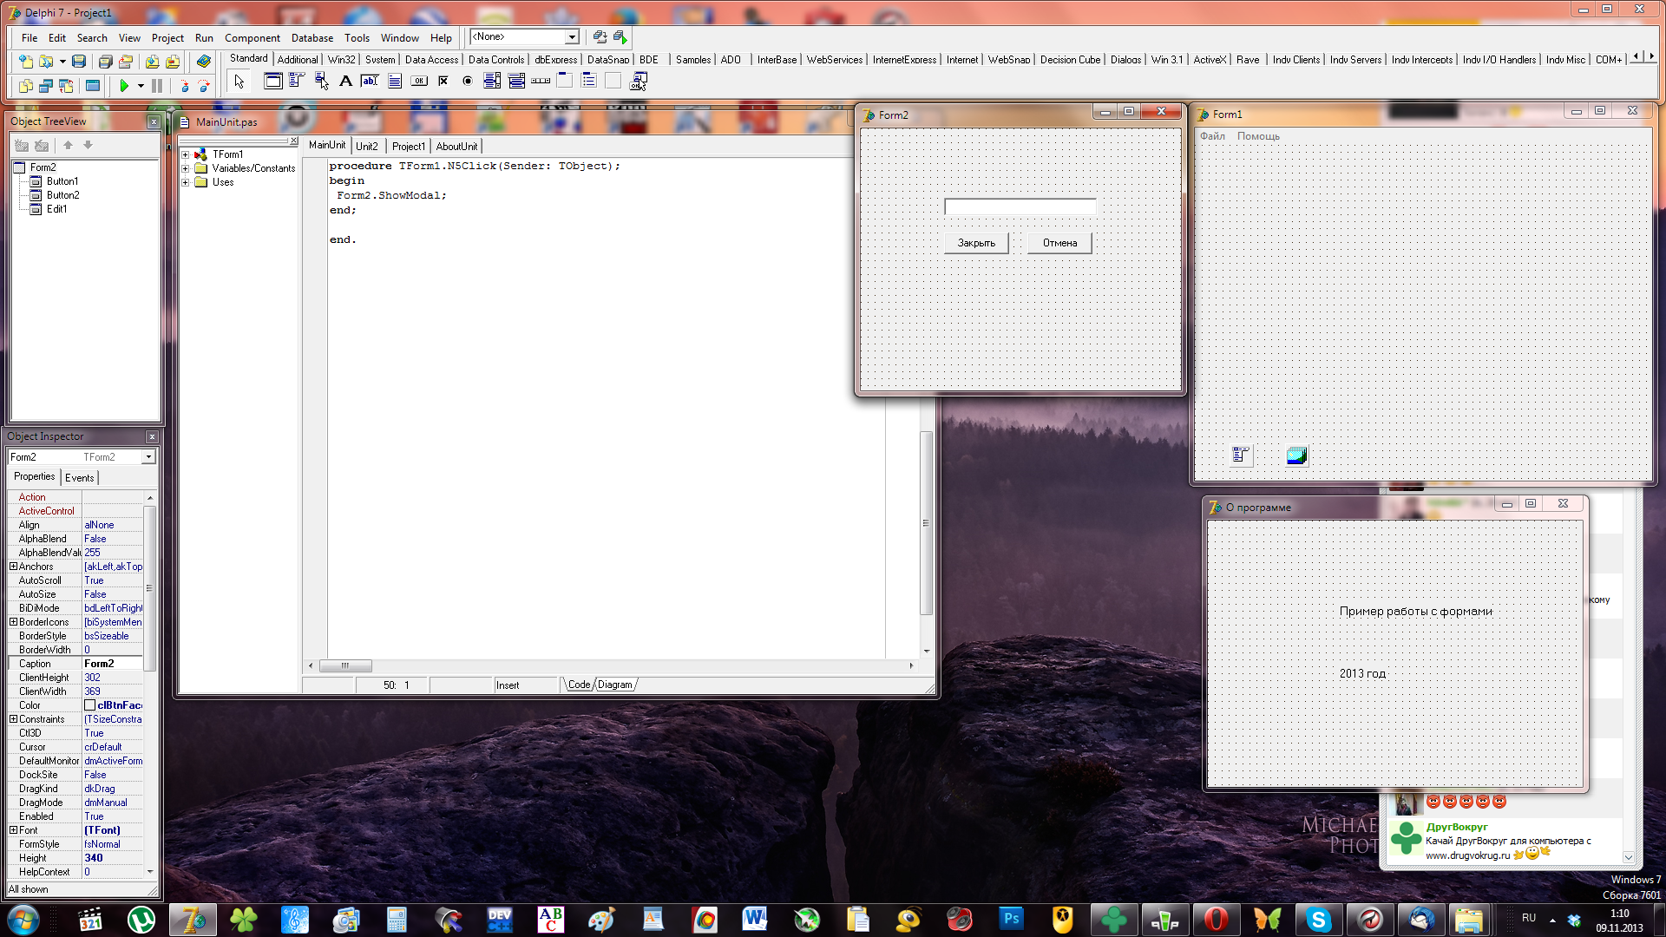Click the Step Over debug icon
Image resolution: width=1666 pixels, height=937 pixels.
(x=204, y=86)
